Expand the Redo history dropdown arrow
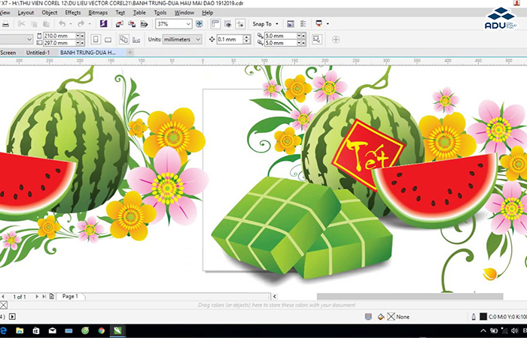Image resolution: width=527 pixels, height=338 pixels. point(90,24)
